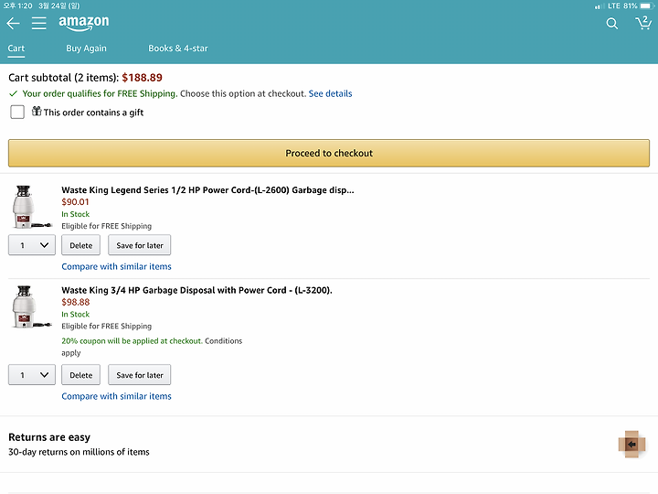Tap the $98.88 price

(76, 303)
